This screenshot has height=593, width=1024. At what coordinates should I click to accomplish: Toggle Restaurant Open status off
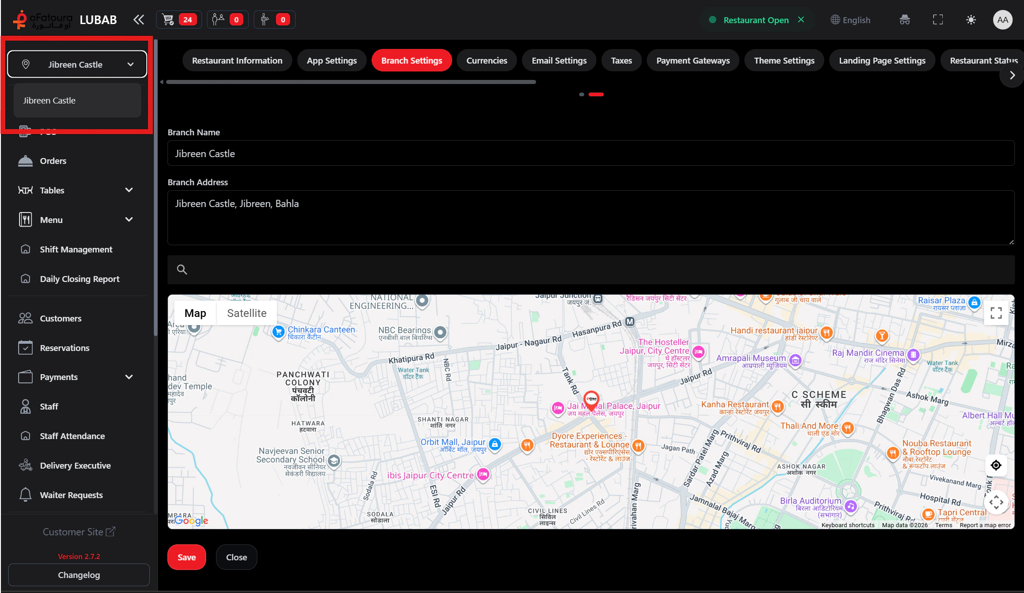pyautogui.click(x=801, y=20)
